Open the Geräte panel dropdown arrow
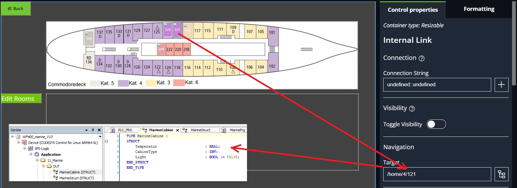This screenshot has width=517, height=188. coord(86,130)
